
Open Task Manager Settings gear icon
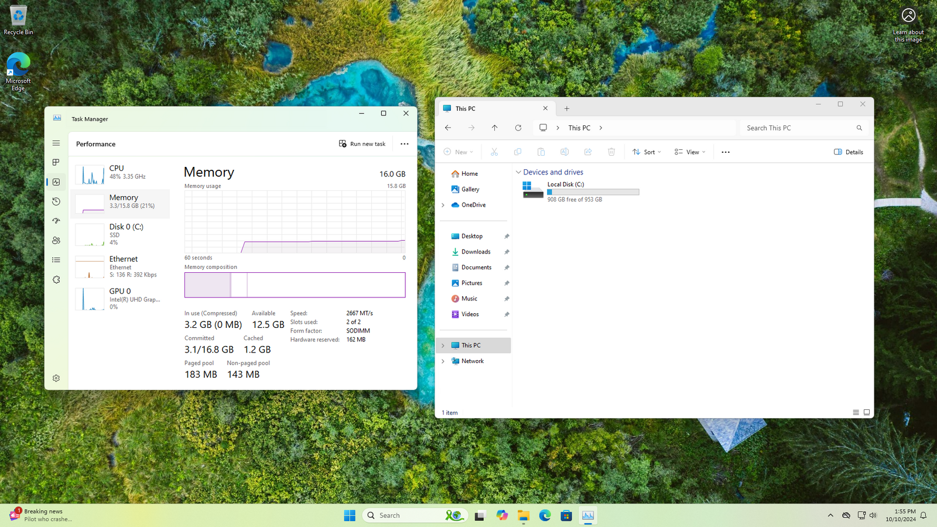[56, 378]
